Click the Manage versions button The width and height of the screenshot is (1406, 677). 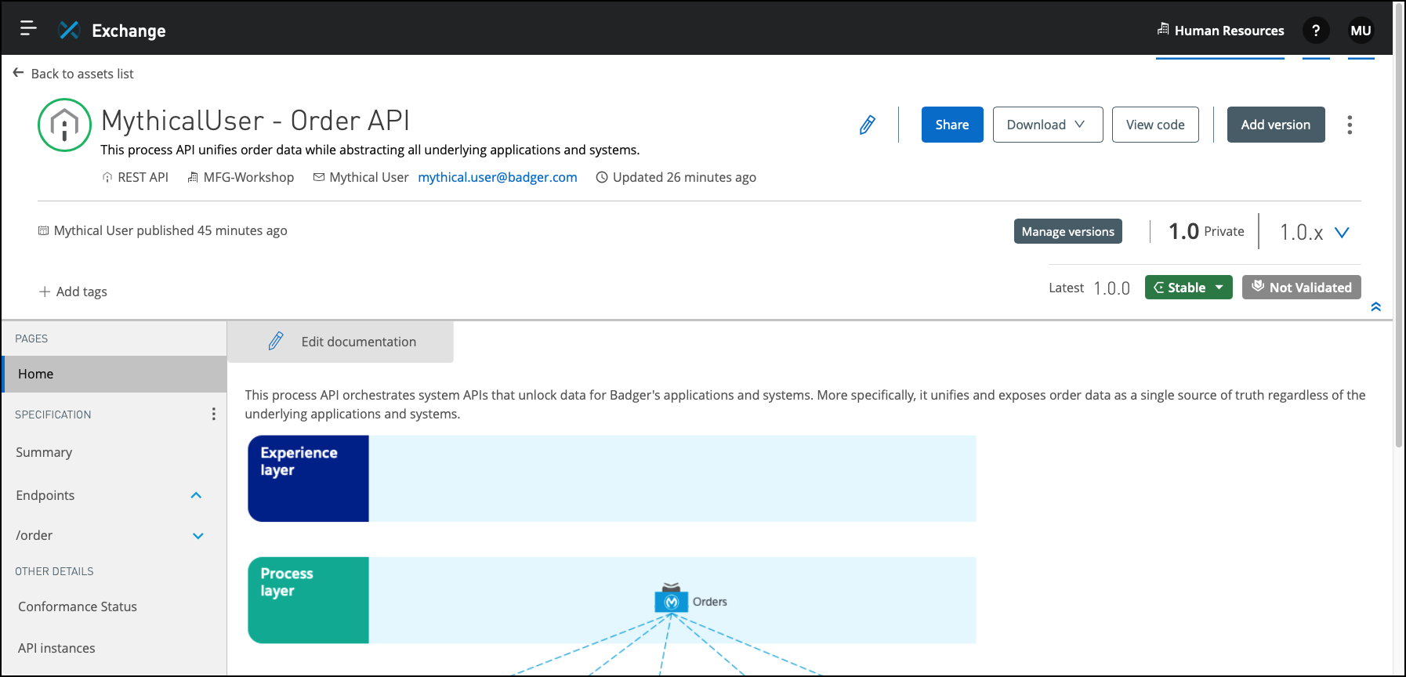1067,231
